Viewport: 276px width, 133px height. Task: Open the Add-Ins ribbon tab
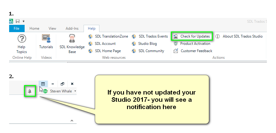click(x=72, y=28)
